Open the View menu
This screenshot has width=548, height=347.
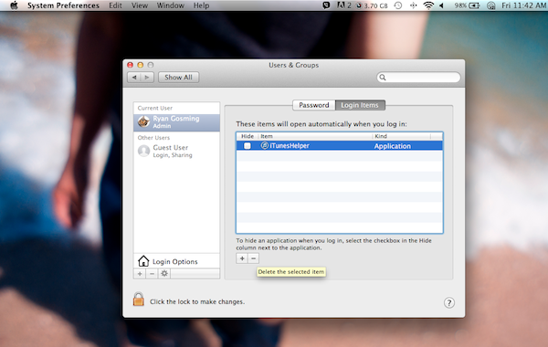pos(140,5)
